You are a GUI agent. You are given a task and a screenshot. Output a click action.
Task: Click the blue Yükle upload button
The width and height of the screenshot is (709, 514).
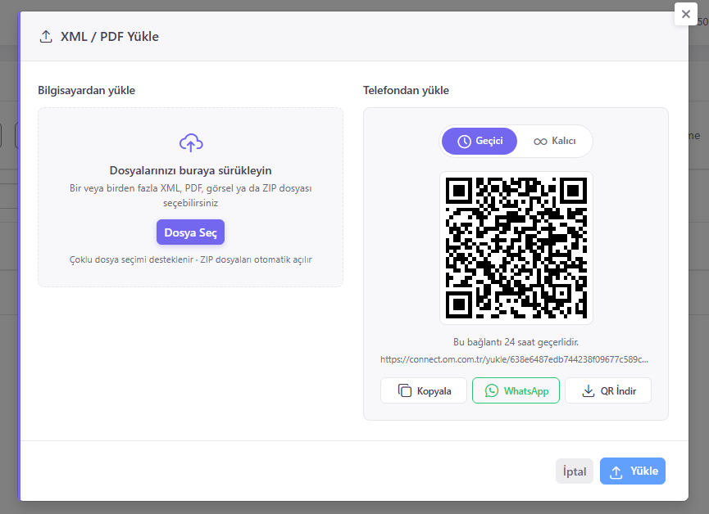(633, 471)
